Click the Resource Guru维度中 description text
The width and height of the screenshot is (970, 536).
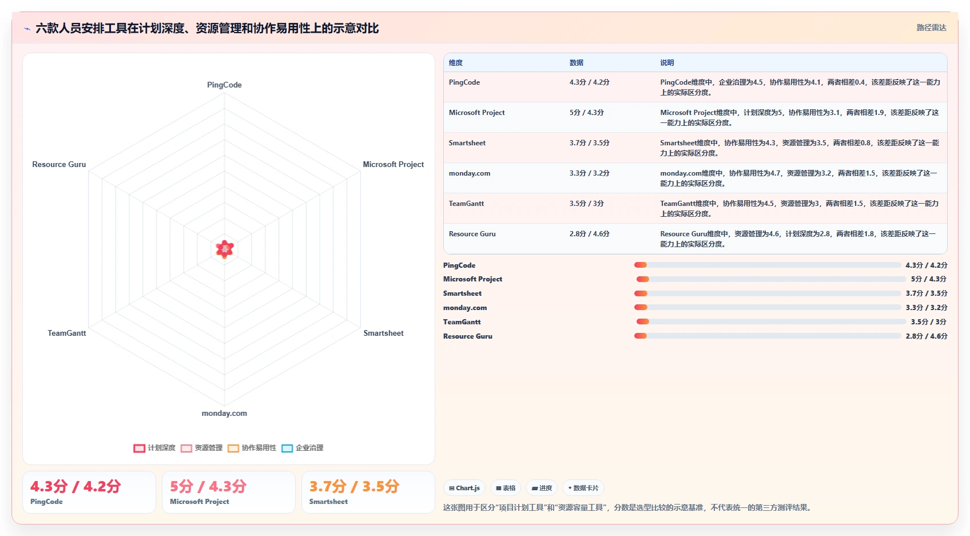[798, 239]
